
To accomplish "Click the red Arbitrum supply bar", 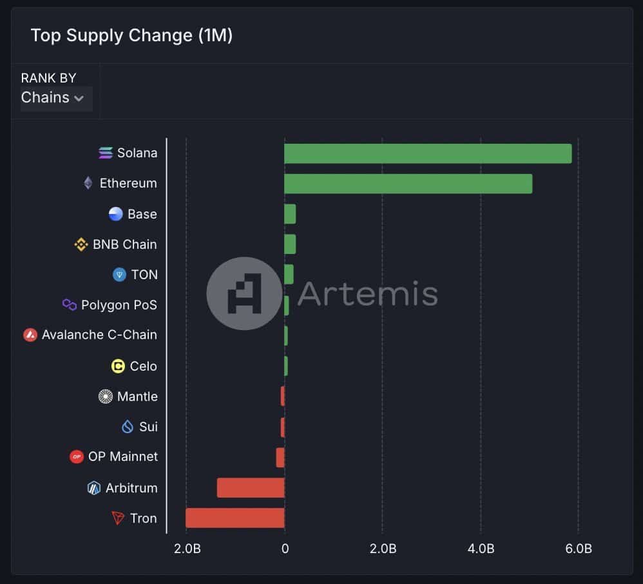I will point(251,487).
